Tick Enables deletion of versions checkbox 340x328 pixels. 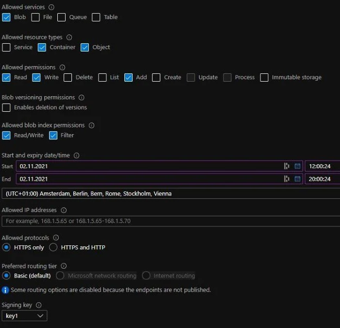tap(6, 107)
